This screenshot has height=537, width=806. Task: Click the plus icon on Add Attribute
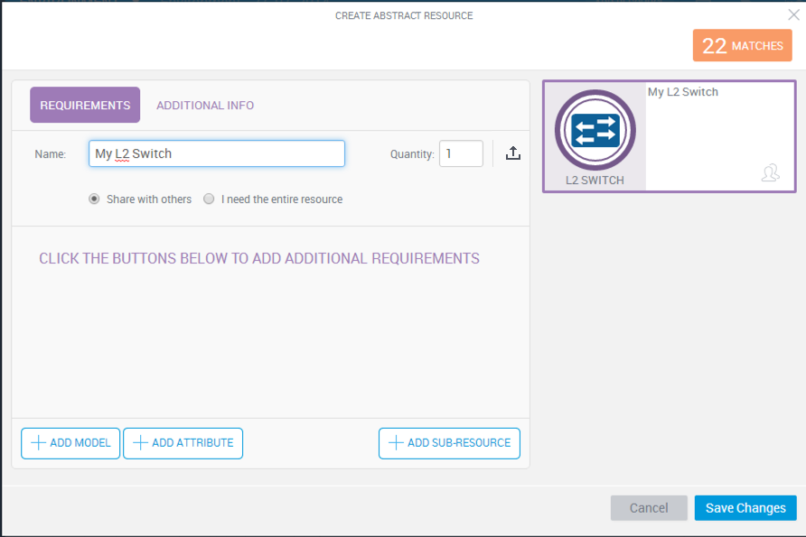[141, 443]
